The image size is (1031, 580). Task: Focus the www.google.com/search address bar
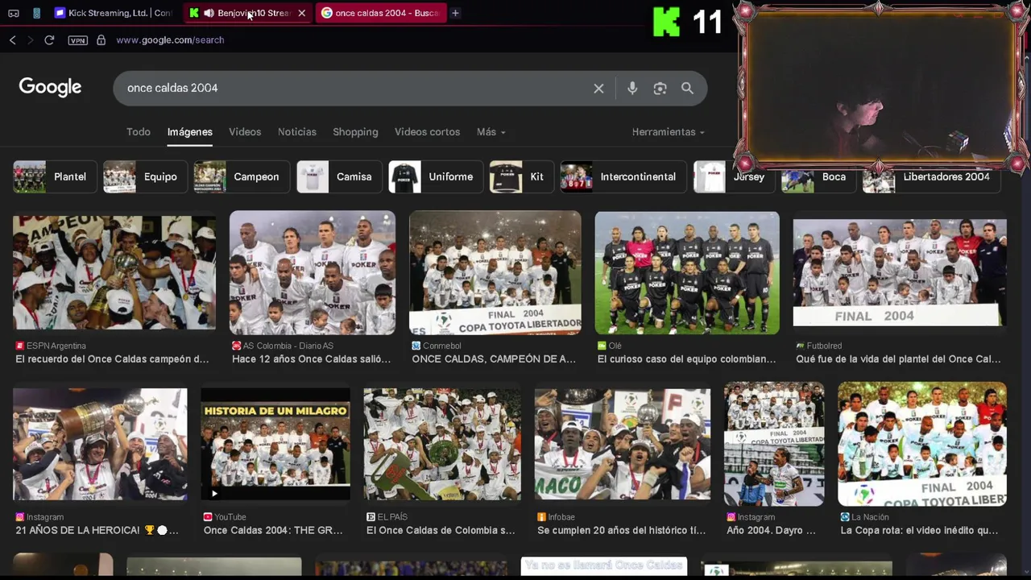pyautogui.click(x=170, y=39)
